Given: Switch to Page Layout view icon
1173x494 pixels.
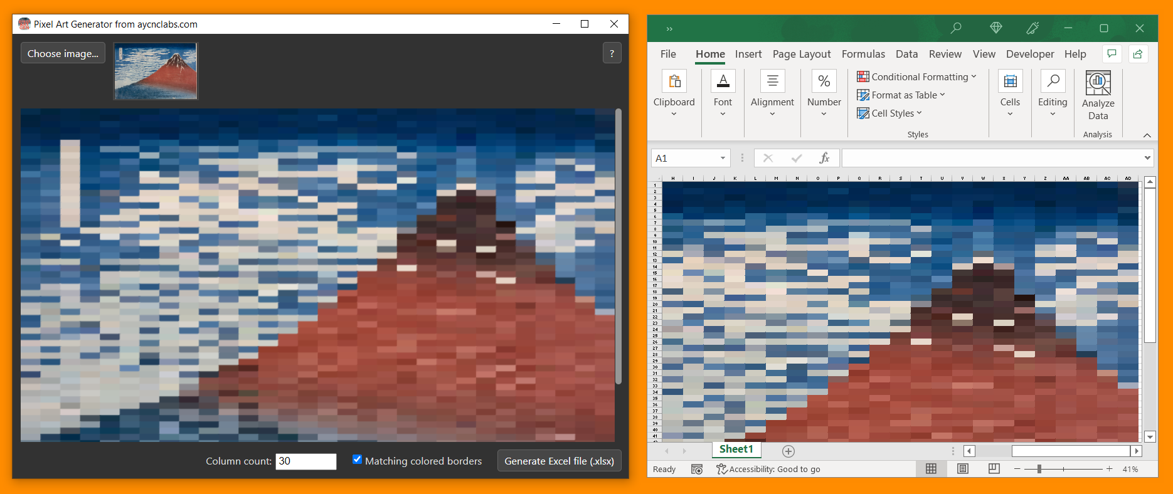Looking at the screenshot, I should 963,469.
